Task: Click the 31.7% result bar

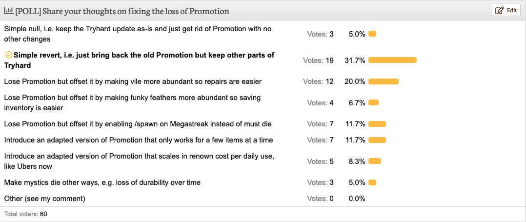Action: (392, 60)
